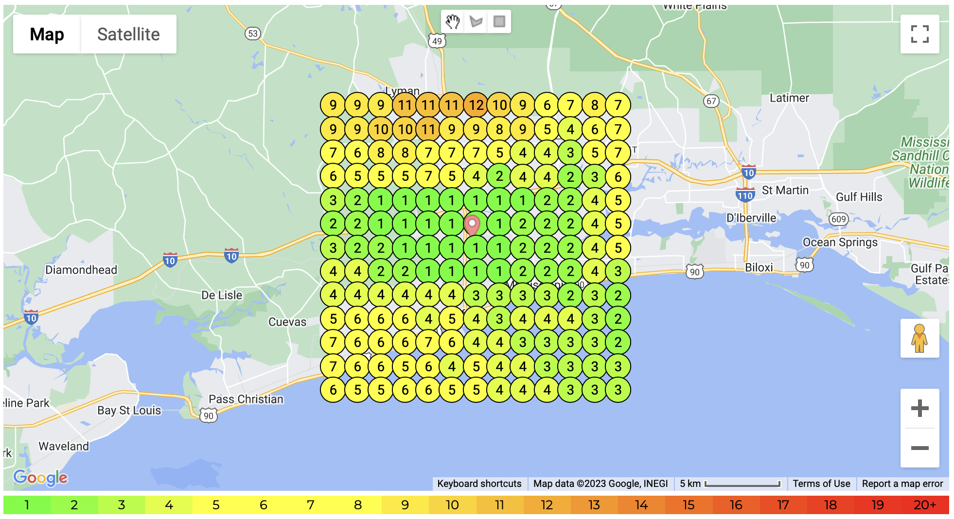Click the Diamondhead map label

81,270
